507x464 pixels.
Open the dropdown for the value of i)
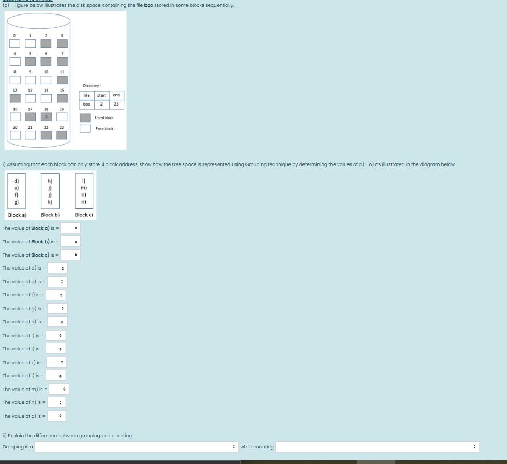55,335
